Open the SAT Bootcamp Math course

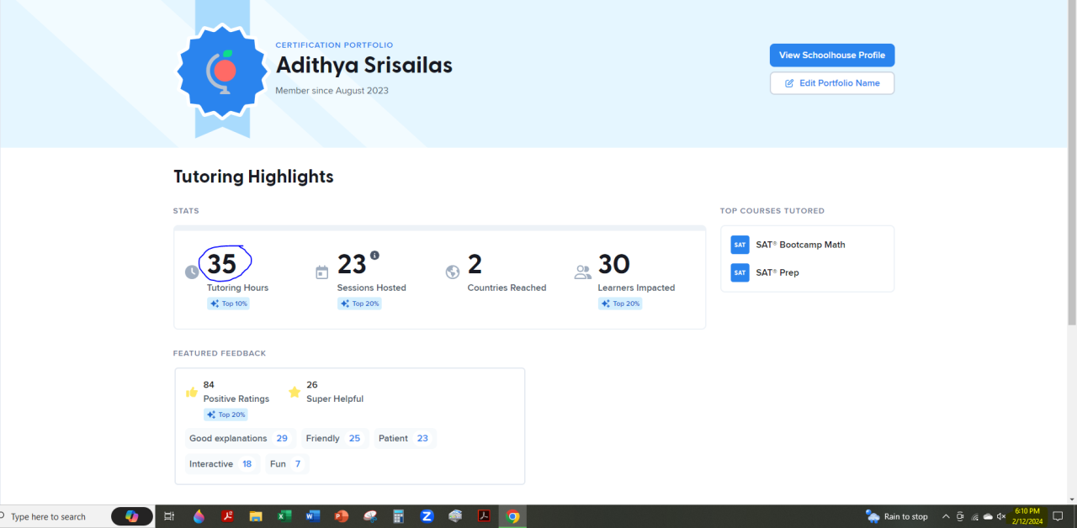(x=800, y=245)
